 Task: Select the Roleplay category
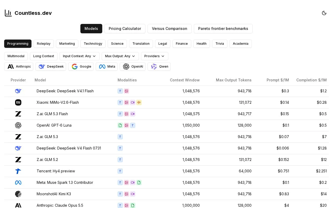click(44, 44)
